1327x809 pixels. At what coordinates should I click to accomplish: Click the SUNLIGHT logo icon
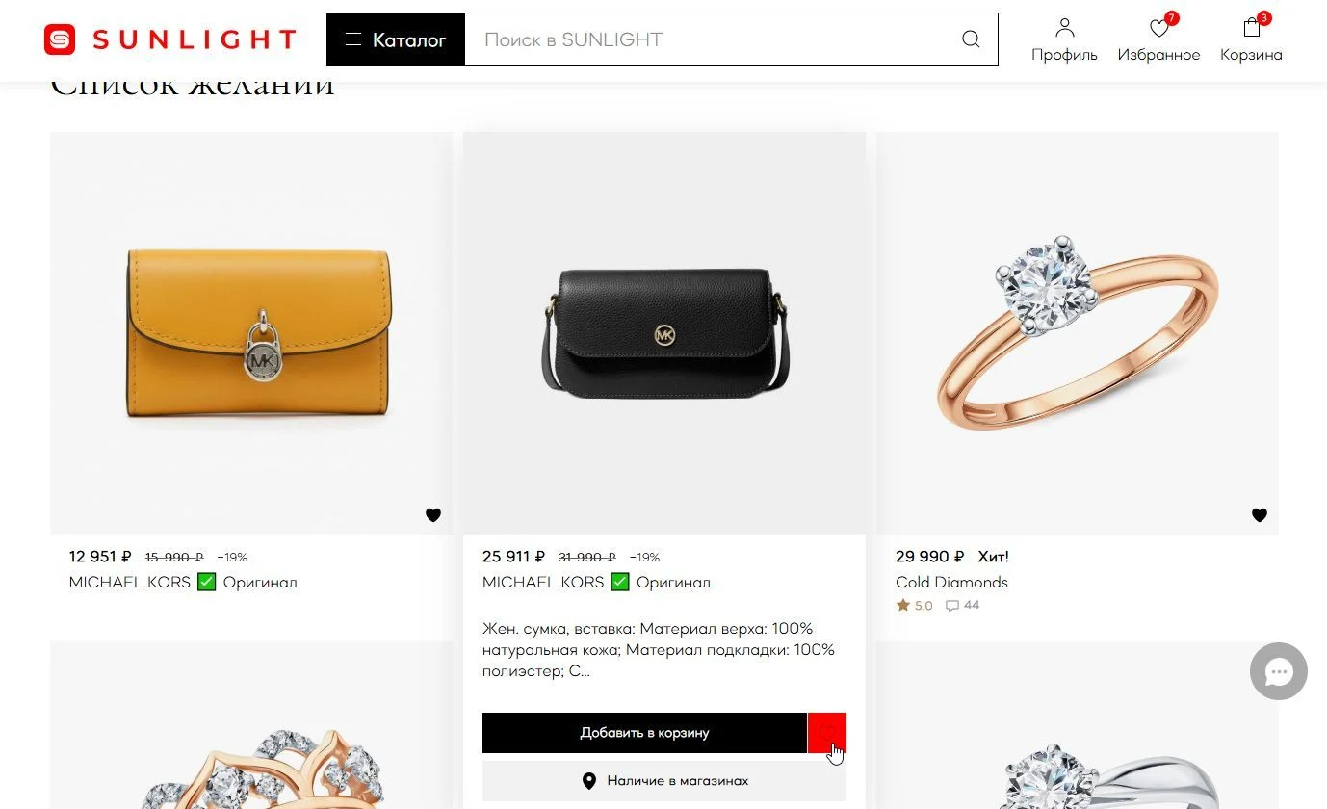click(60, 39)
